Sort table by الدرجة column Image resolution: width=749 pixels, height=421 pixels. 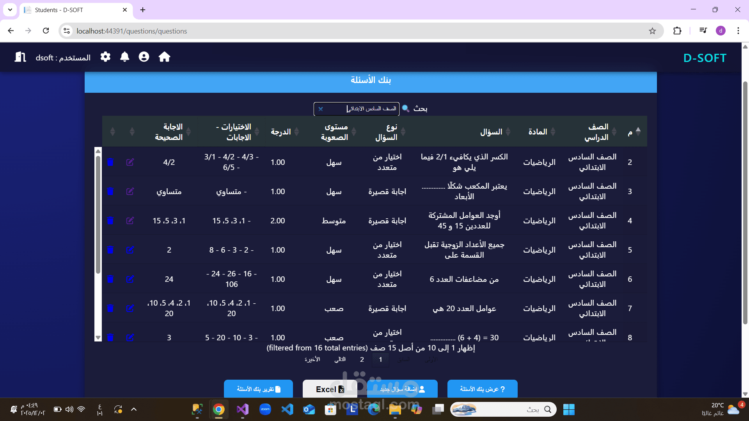tap(281, 132)
